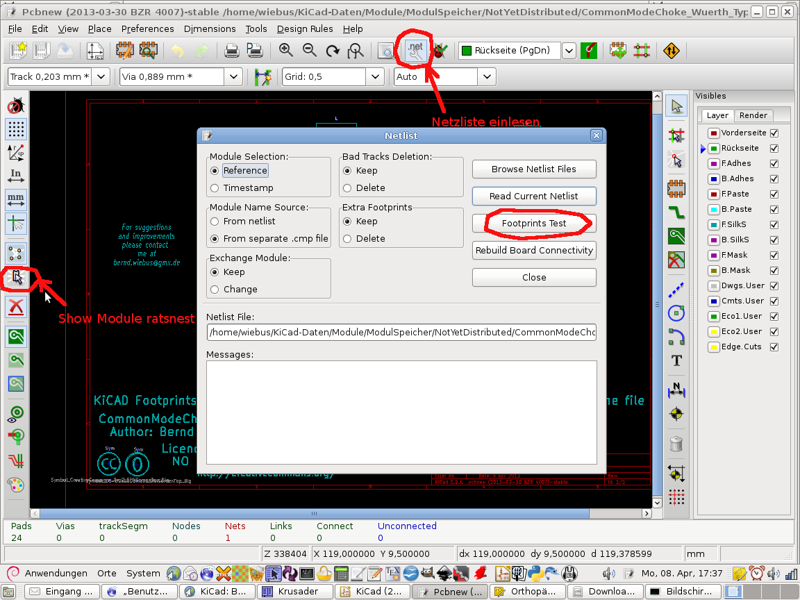This screenshot has height=600, width=800.
Task: Click the Netlist File path field
Action: tap(401, 332)
